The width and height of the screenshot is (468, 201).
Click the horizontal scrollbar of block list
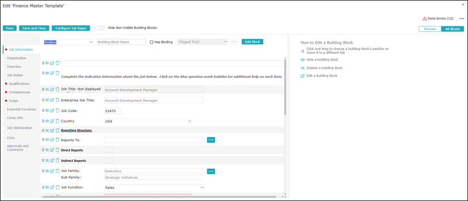click(x=160, y=196)
